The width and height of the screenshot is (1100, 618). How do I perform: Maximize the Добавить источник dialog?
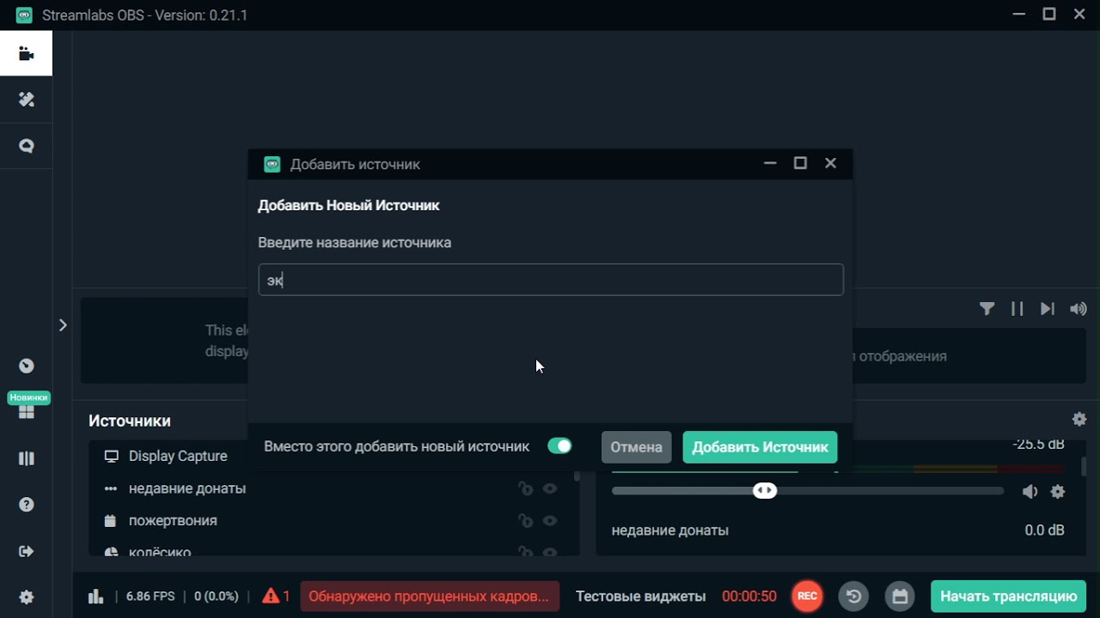(800, 163)
